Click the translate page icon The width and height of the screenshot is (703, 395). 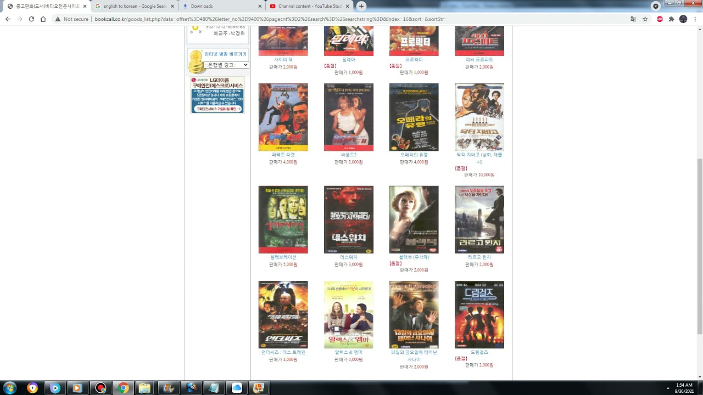[633, 19]
